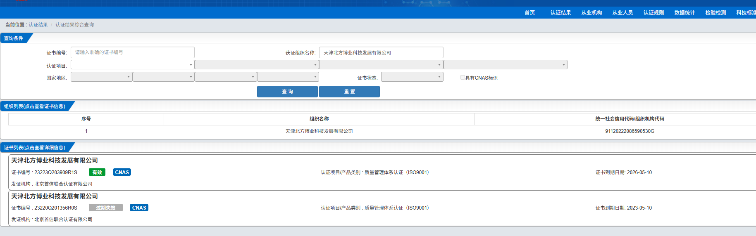Click 认证项目 text in the valid certificate row
Image resolution: width=756 pixels, height=236 pixels.
(376, 172)
